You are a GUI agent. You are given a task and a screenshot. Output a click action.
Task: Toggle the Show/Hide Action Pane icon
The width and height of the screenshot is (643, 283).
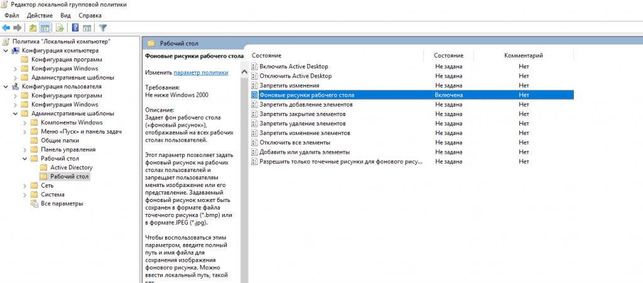[87, 28]
